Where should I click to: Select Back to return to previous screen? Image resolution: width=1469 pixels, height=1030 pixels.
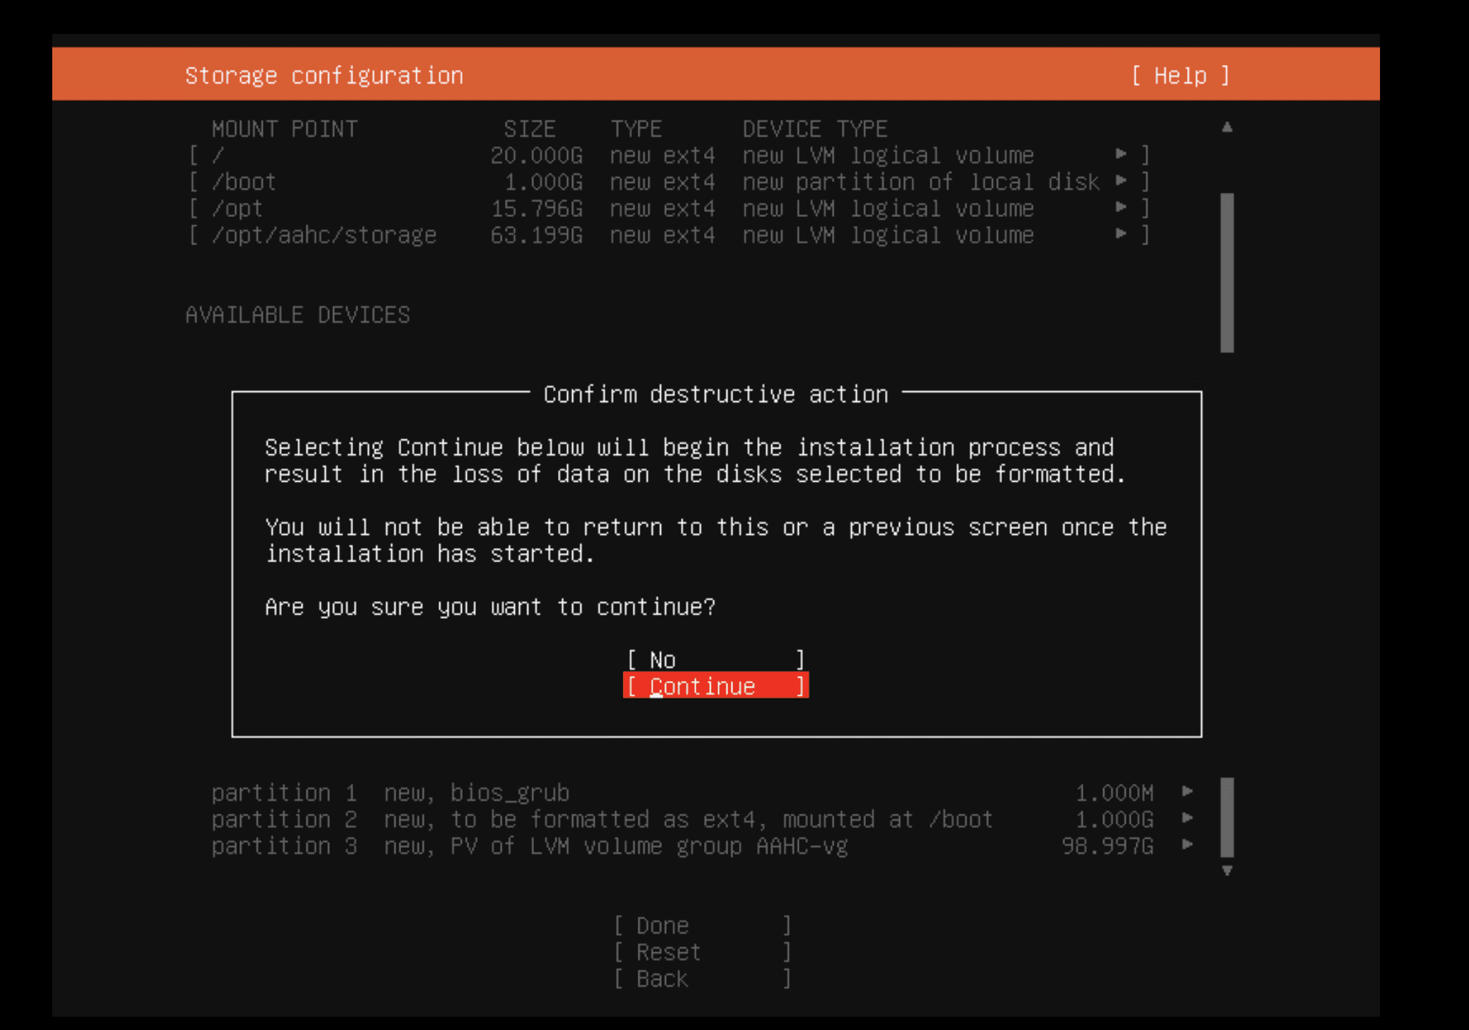click(x=700, y=978)
